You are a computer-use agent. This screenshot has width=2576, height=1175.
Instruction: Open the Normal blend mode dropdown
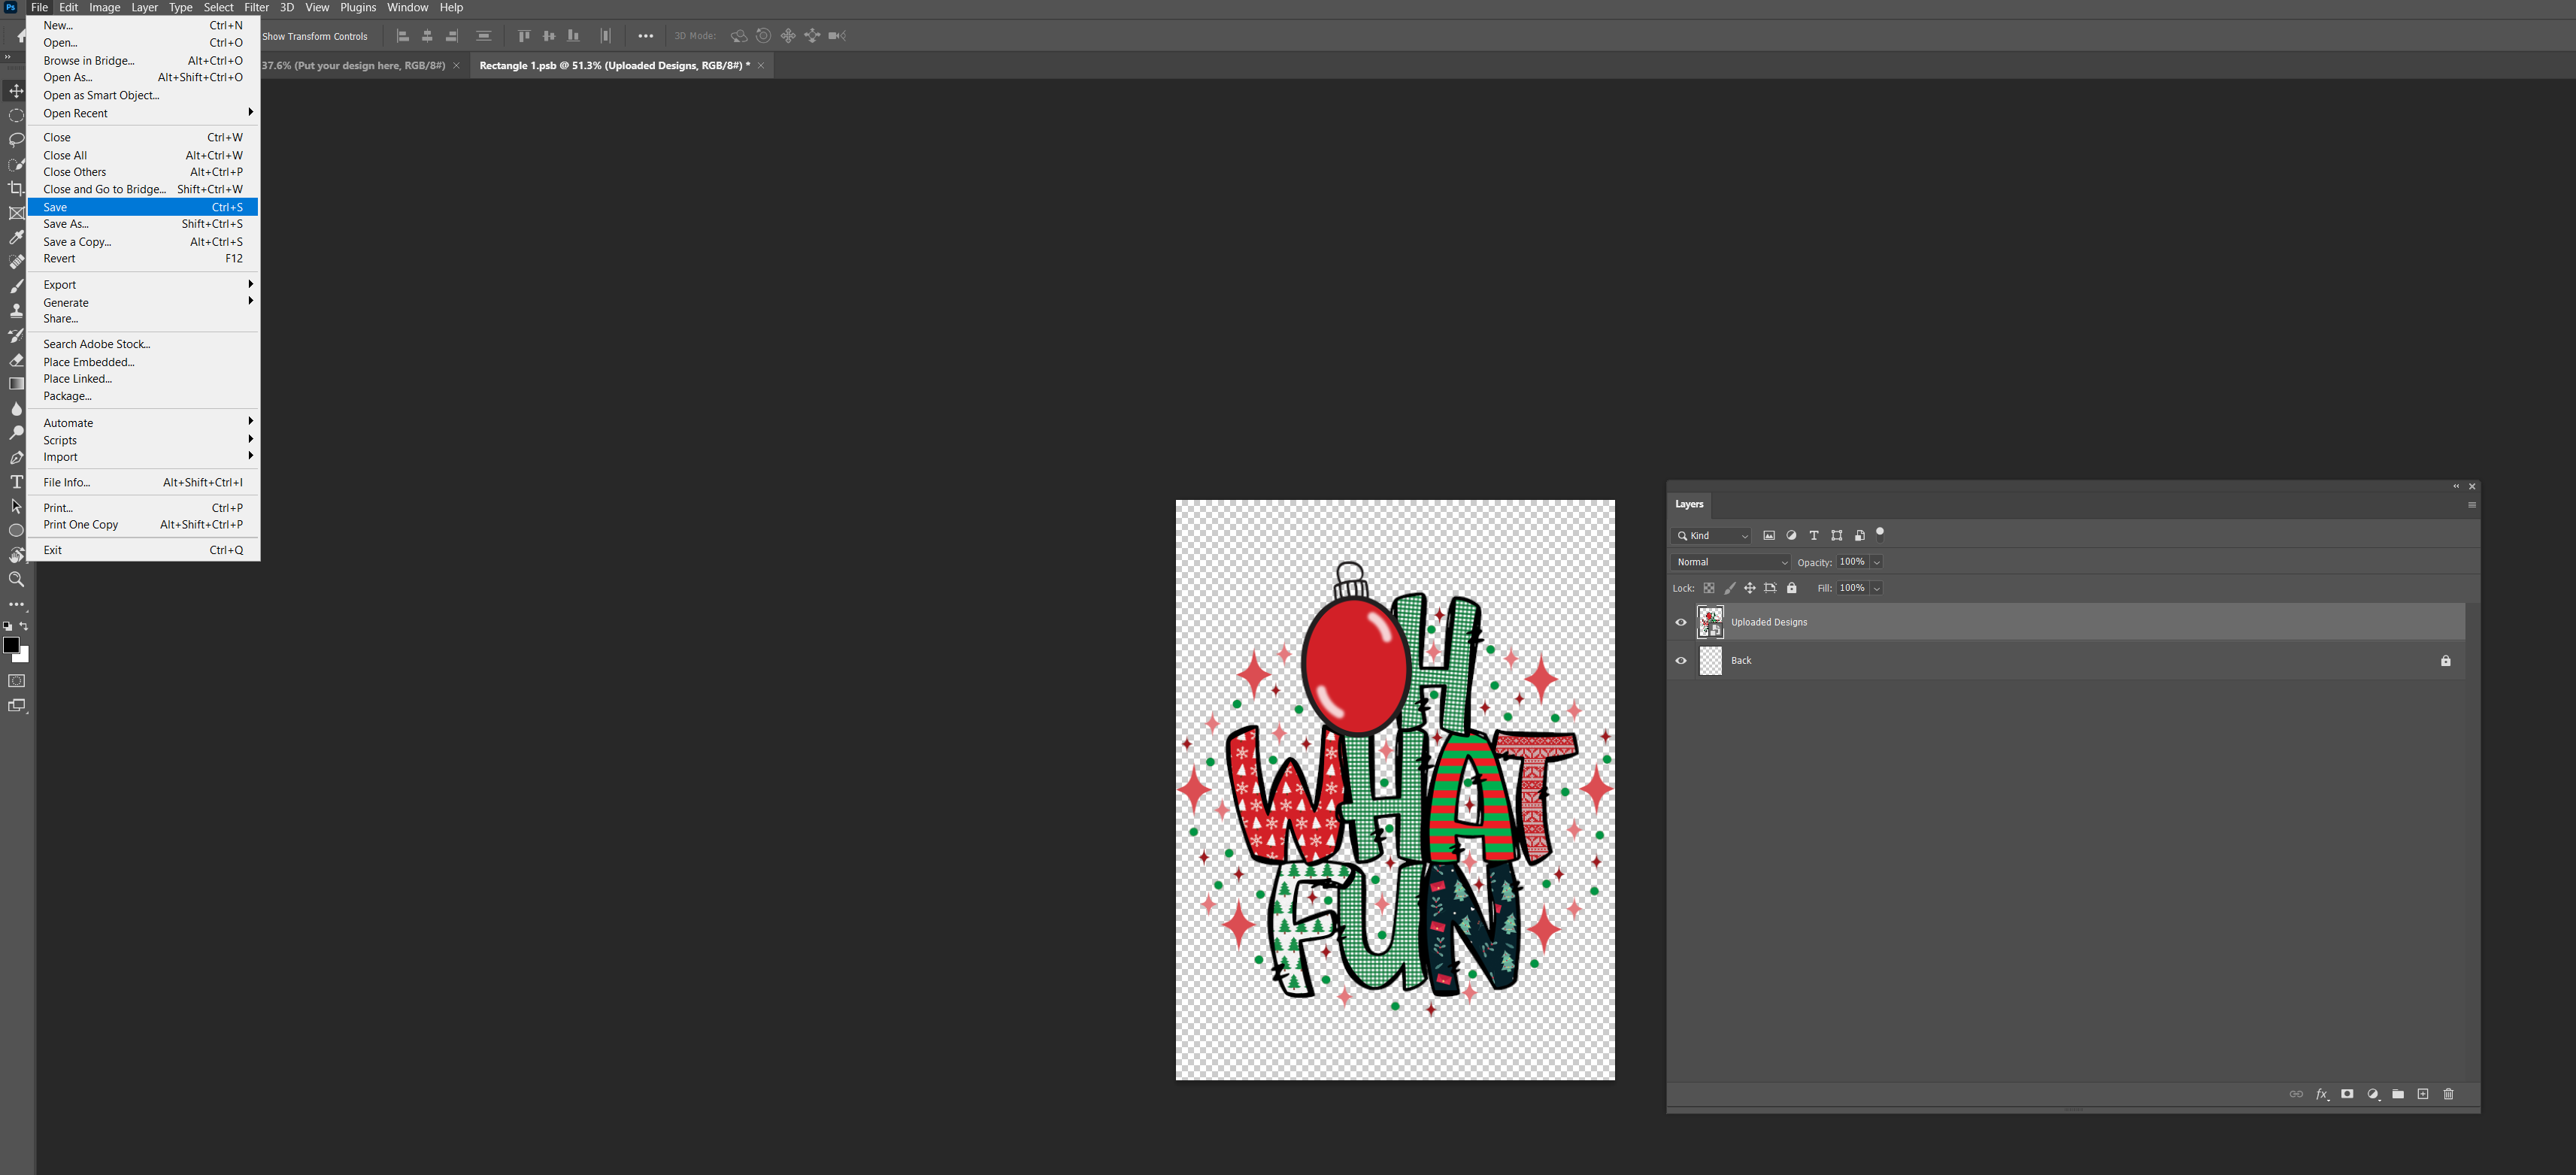coord(1731,562)
